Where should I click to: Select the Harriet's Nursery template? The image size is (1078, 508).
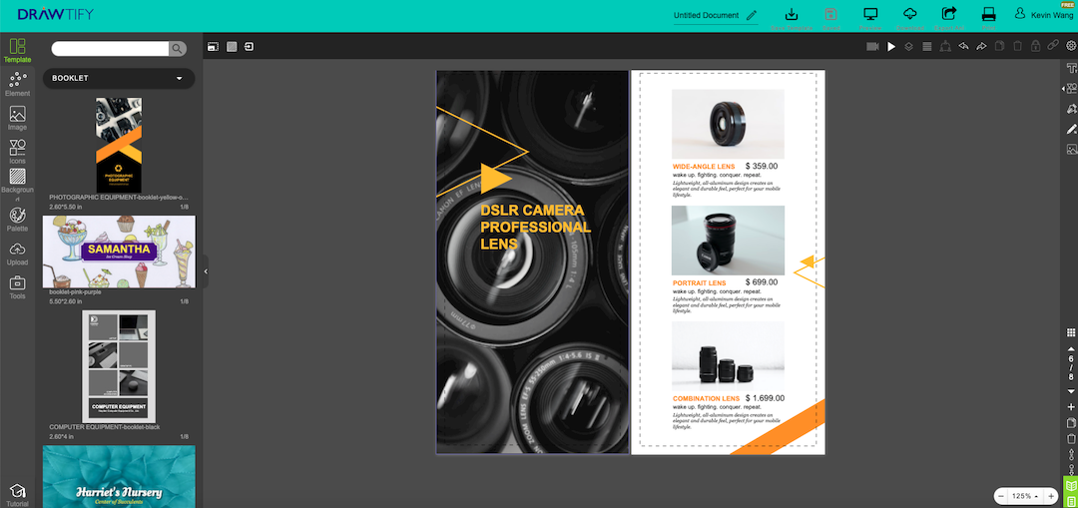click(119, 476)
